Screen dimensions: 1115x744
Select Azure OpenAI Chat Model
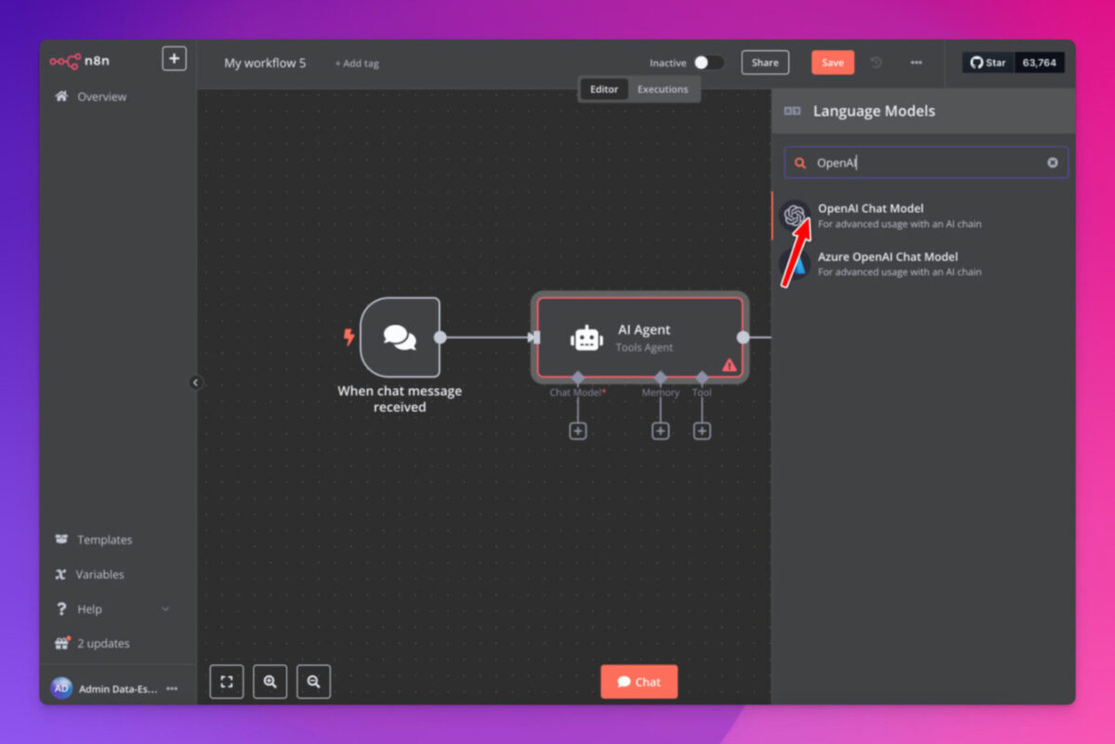[x=924, y=264]
